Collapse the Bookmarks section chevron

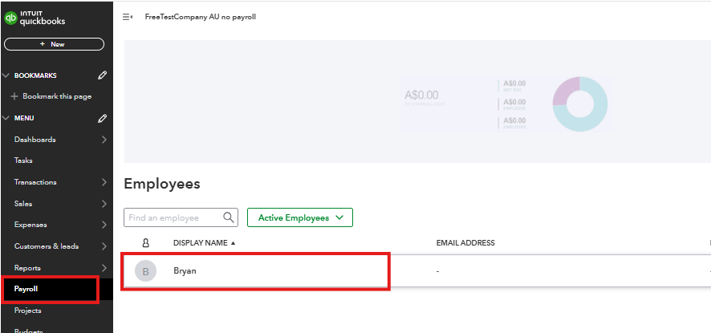[6, 75]
